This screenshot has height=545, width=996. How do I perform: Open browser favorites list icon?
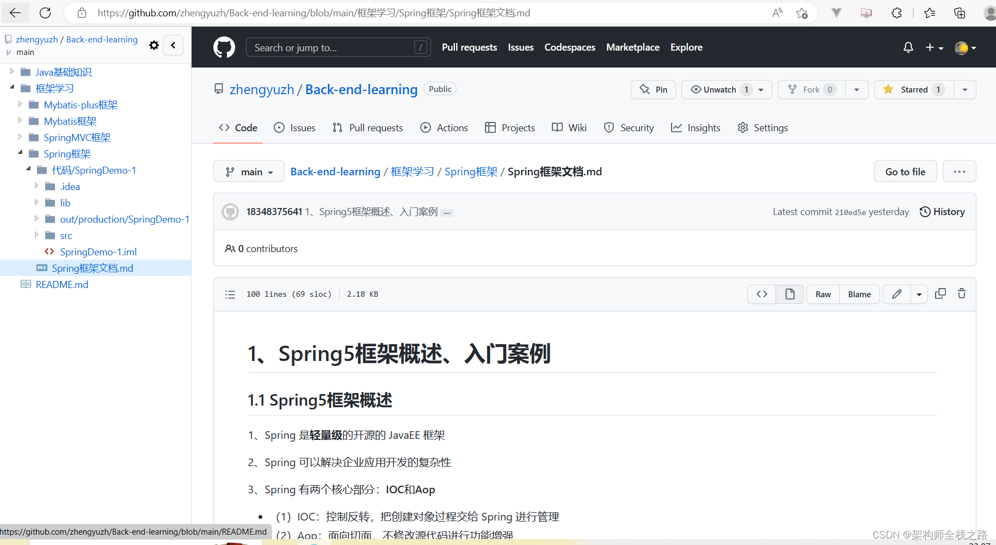930,13
